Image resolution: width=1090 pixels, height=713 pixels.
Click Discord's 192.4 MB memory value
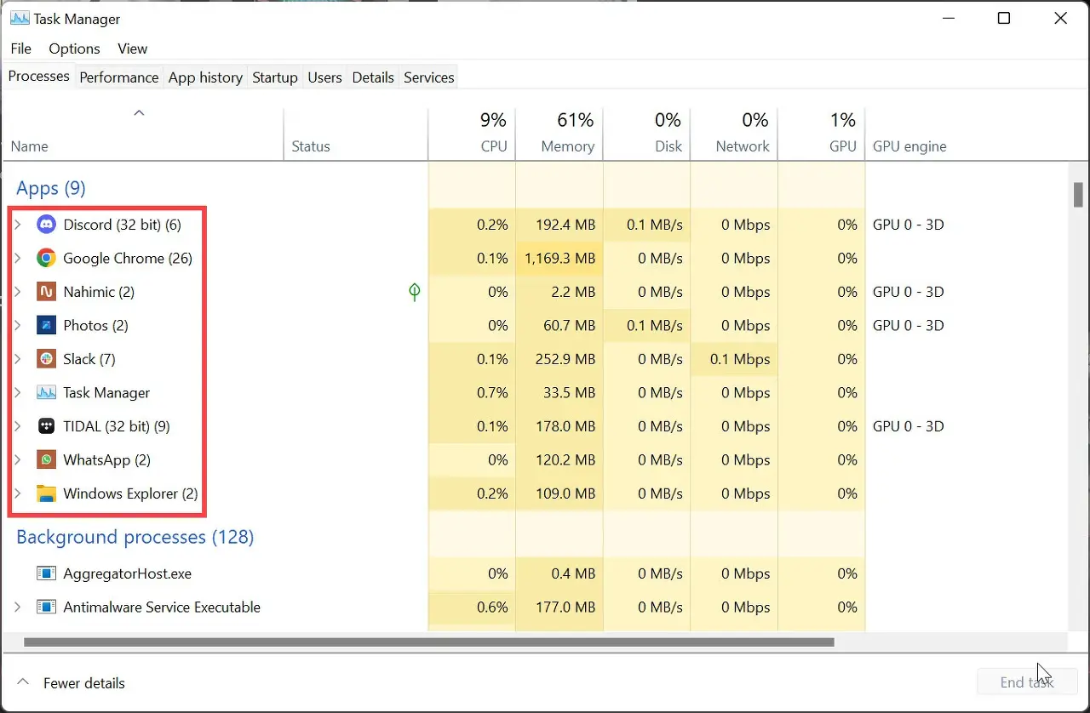[565, 225]
